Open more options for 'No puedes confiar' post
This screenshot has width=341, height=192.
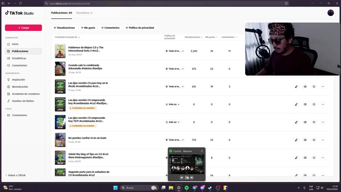[323, 140]
